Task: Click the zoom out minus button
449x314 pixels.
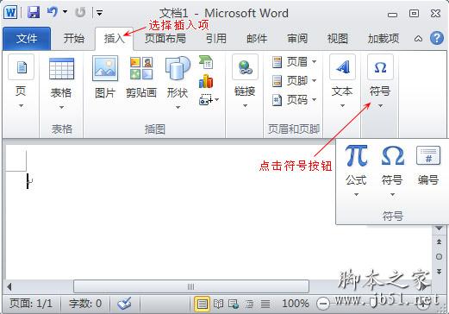Action: [x=323, y=304]
